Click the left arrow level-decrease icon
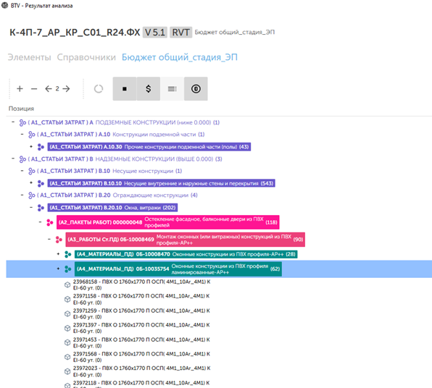 (x=49, y=88)
